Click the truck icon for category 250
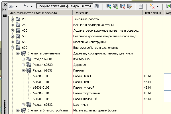The height and width of the screenshot is (114, 171). (18, 25)
